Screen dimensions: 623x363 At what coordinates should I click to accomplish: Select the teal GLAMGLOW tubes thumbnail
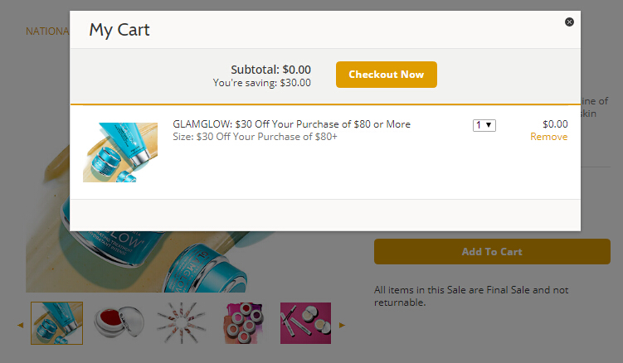coord(57,323)
